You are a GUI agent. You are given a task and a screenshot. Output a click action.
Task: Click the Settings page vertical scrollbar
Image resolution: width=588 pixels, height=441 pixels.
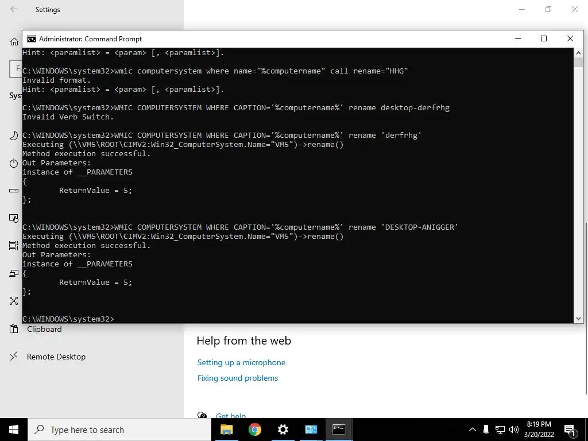pyautogui.click(x=586, y=308)
